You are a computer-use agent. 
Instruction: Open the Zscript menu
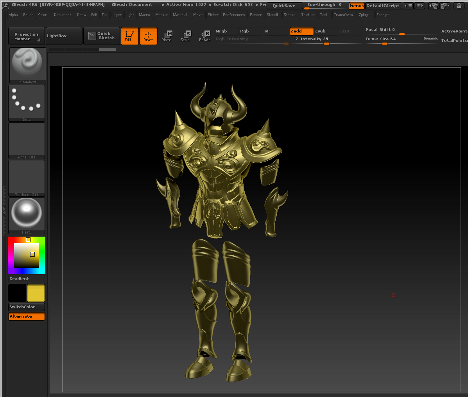click(383, 14)
